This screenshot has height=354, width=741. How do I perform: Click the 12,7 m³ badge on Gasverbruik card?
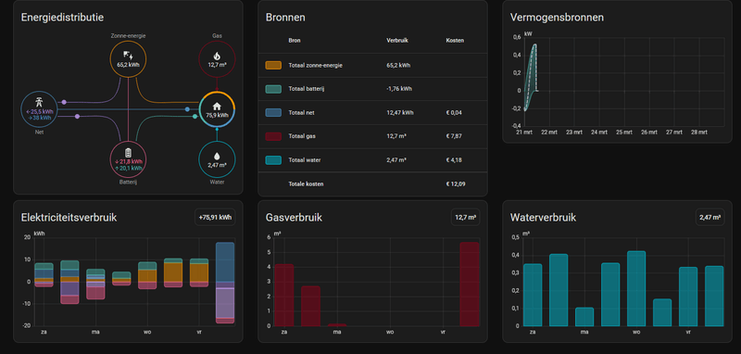(x=466, y=218)
